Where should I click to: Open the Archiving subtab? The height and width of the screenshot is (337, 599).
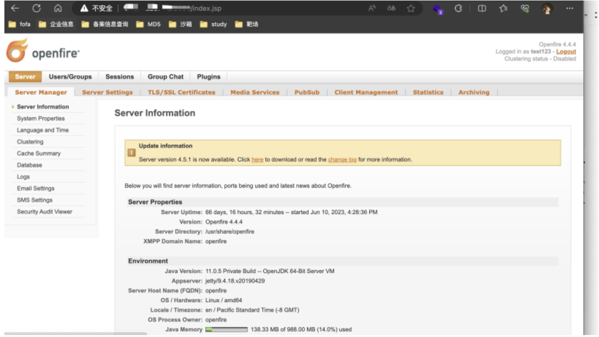[x=474, y=92]
